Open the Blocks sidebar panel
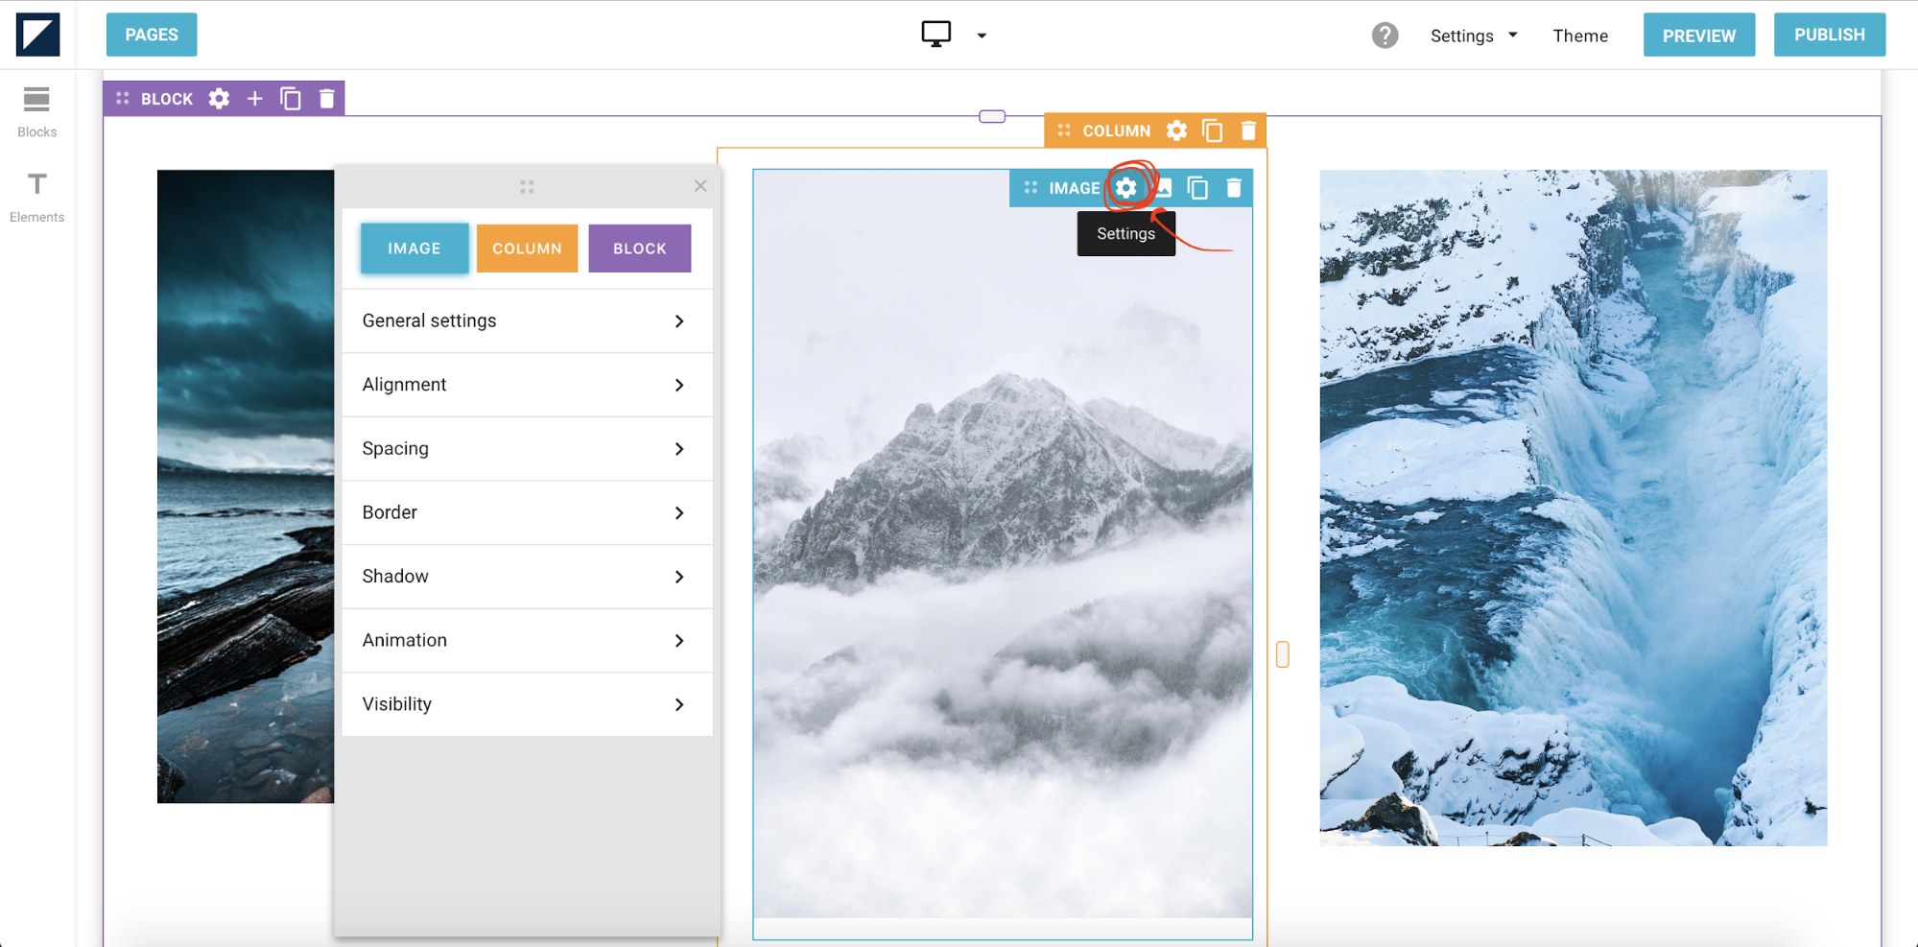This screenshot has width=1918, height=947. [36, 111]
